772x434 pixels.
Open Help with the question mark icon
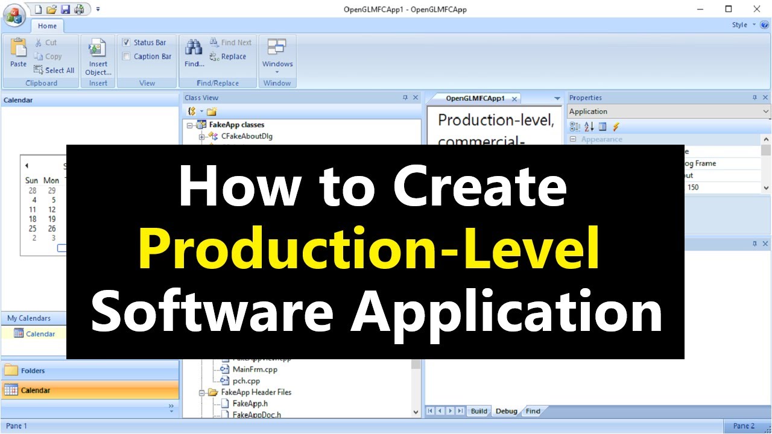[x=764, y=25]
